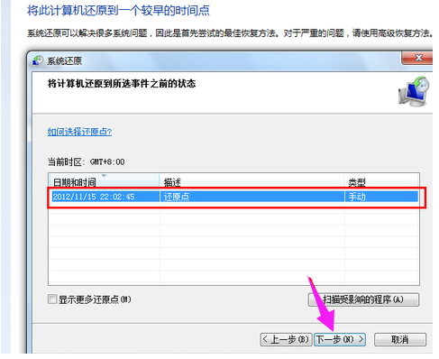
Task: Go back with 上一步(B) button
Action: click(285, 339)
